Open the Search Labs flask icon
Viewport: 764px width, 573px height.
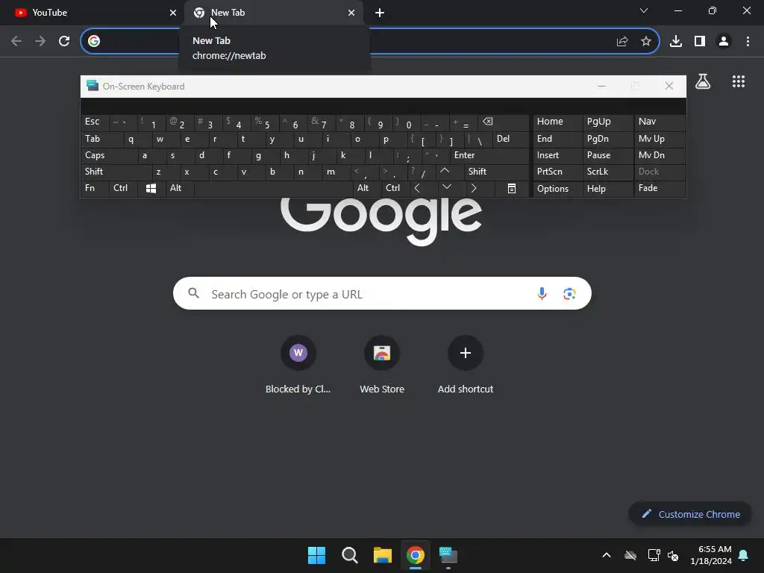703,81
